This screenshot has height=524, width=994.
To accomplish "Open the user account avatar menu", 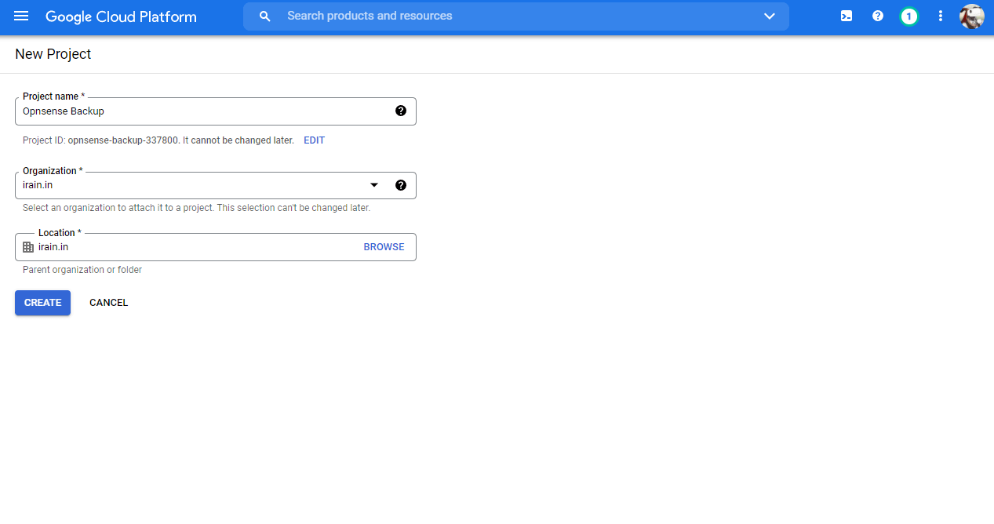I will pyautogui.click(x=971, y=16).
